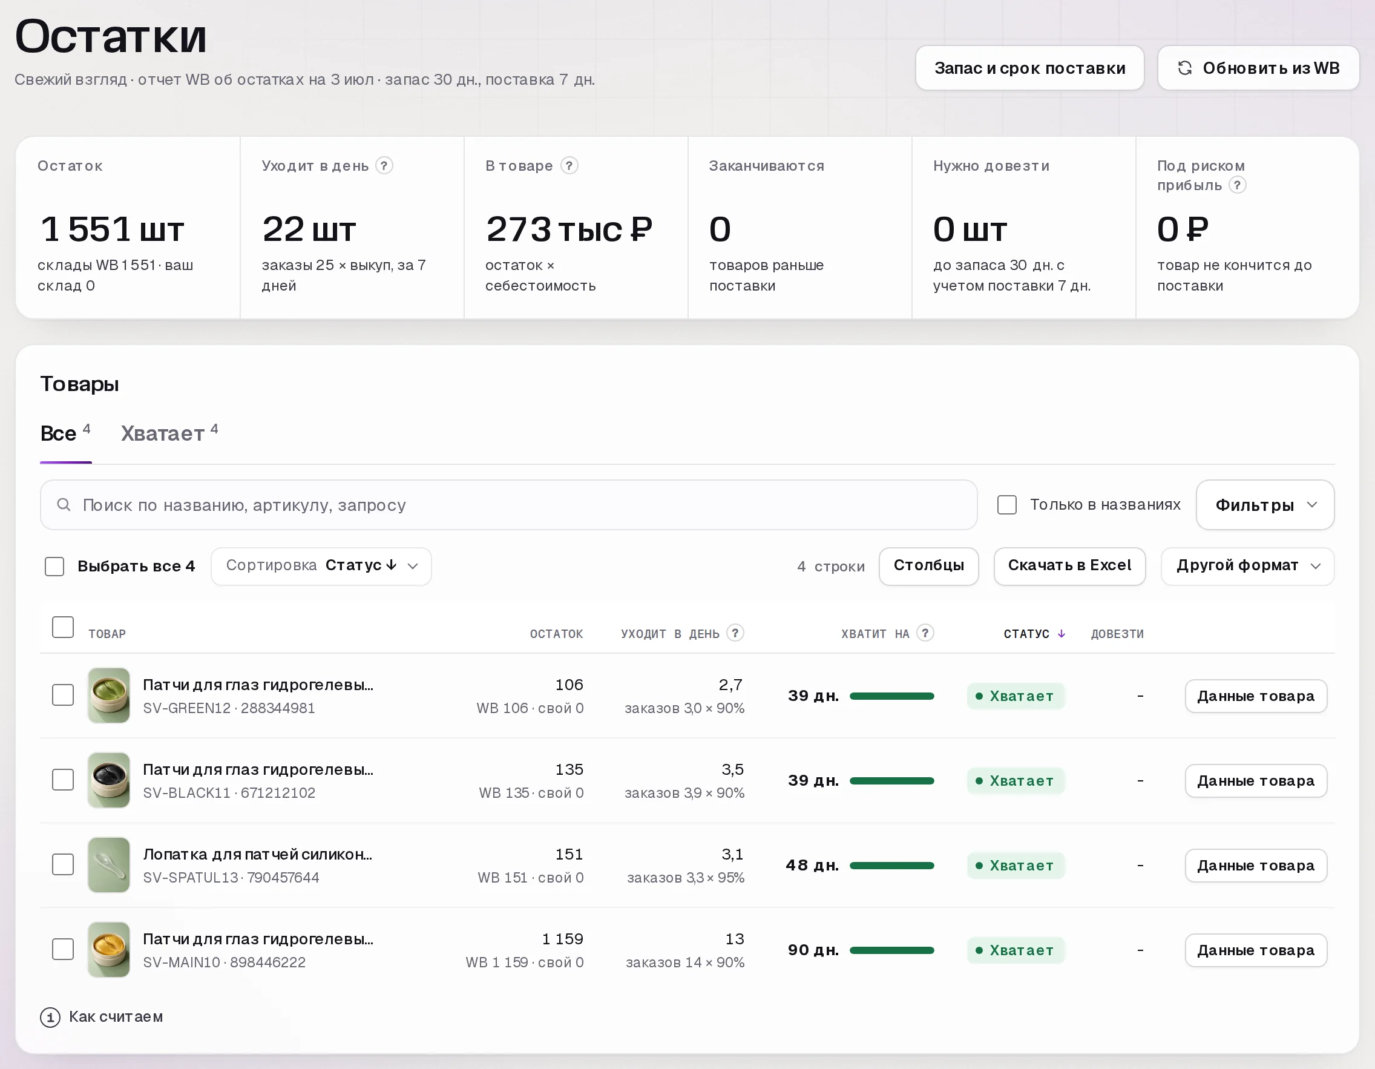Click the Хватает status badge for SV-MAIN10
Viewport: 1375px width, 1069px height.
point(1016,950)
